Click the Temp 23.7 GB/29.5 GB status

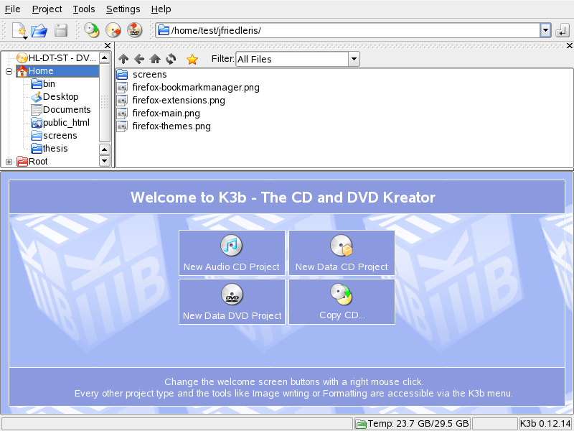413,424
